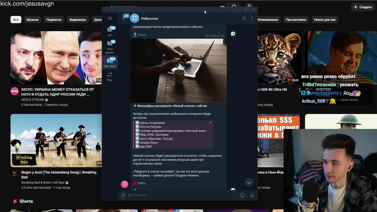
Task: Select Видеоигры filter chip
Action: coord(78,20)
